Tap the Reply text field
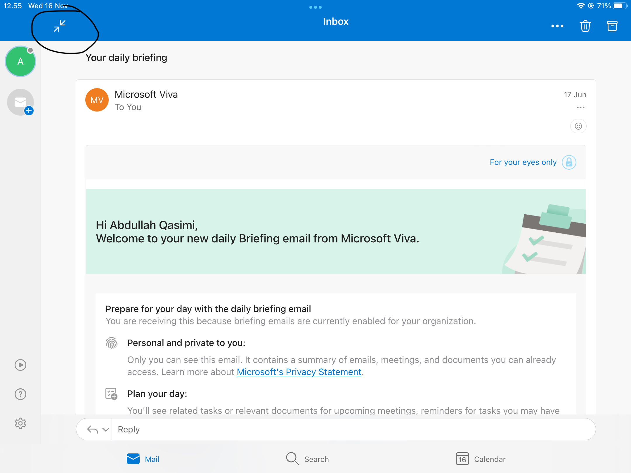 353,429
